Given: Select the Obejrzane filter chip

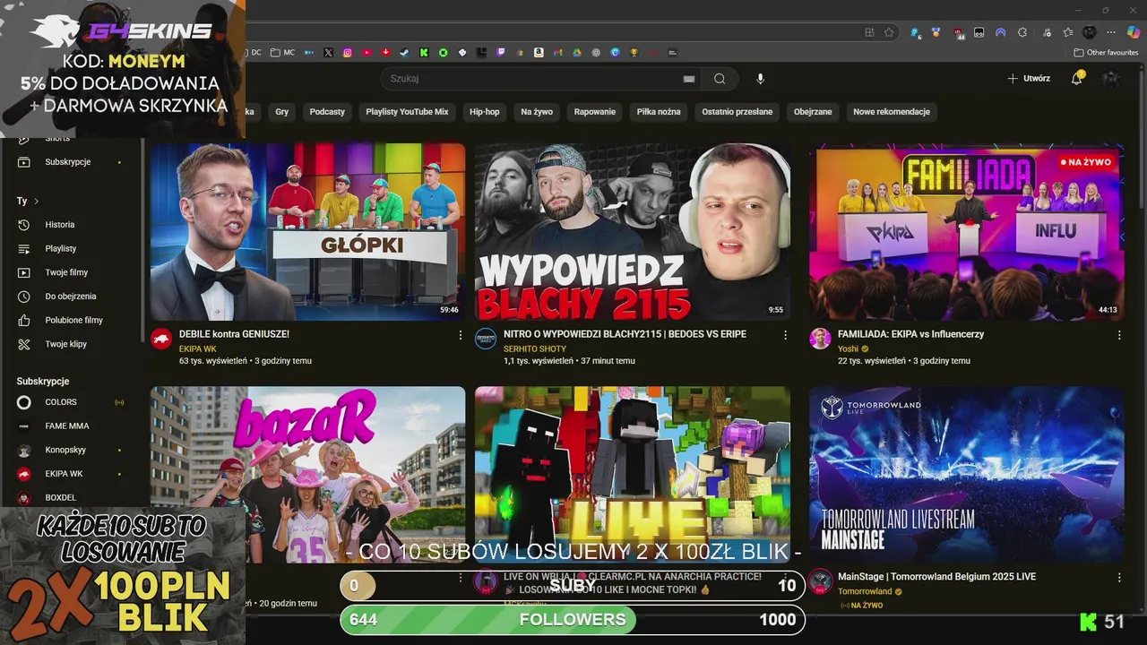Looking at the screenshot, I should coord(813,112).
